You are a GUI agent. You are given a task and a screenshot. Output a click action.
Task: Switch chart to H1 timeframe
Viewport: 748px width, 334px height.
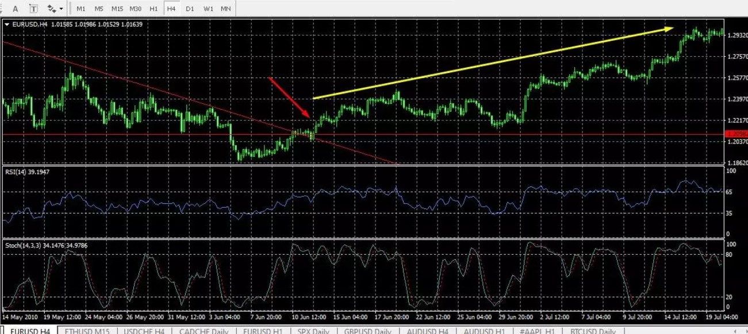click(154, 9)
